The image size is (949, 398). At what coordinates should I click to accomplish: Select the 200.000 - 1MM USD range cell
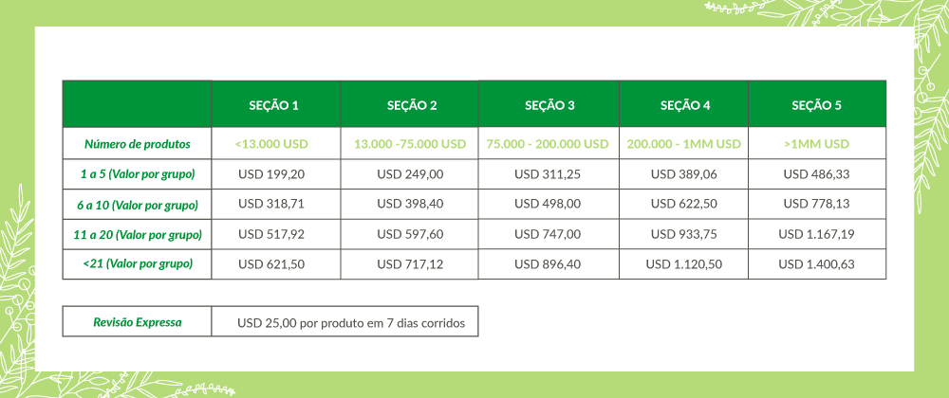tap(683, 144)
